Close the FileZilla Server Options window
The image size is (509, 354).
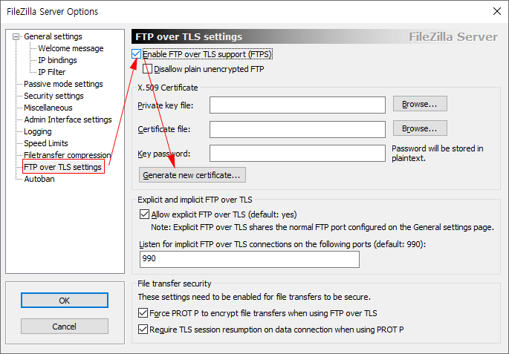pyautogui.click(x=496, y=11)
